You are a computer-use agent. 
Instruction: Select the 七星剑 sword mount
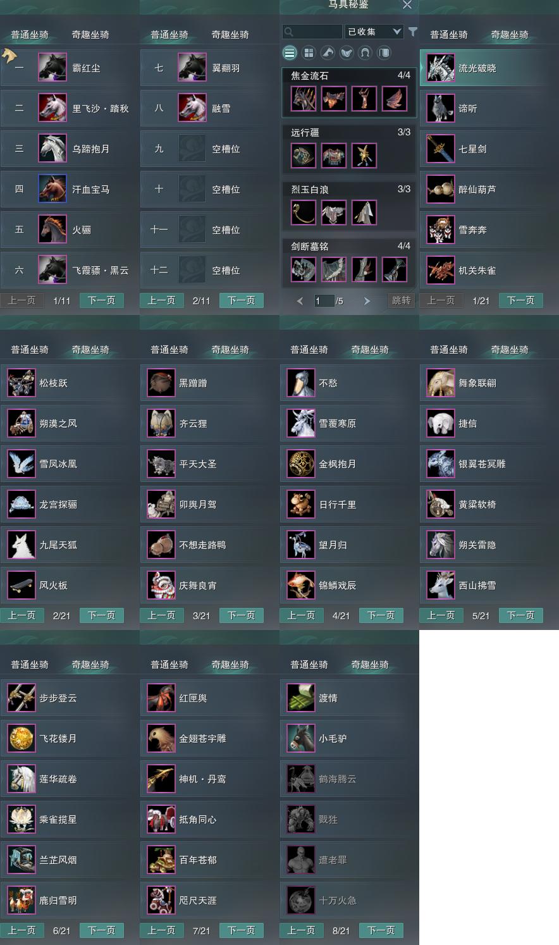point(489,149)
